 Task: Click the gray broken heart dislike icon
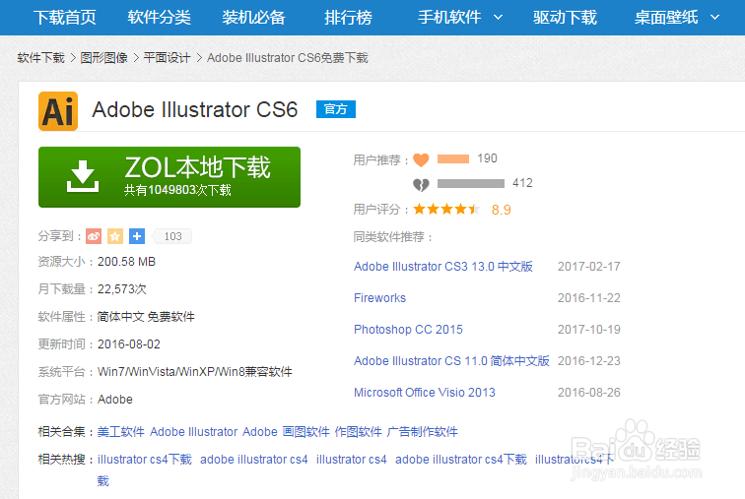pos(421,184)
